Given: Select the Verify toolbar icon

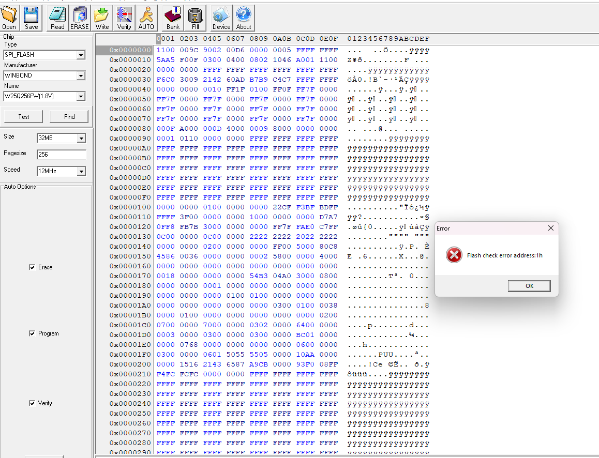Looking at the screenshot, I should pyautogui.click(x=124, y=18).
